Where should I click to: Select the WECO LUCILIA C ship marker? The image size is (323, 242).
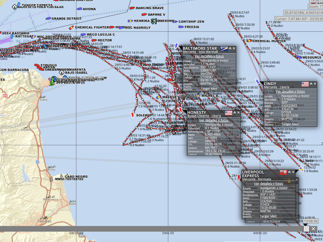coord(83,35)
